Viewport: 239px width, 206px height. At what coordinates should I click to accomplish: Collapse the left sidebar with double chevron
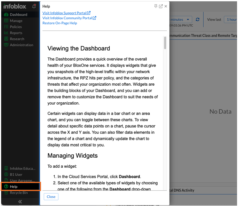point(20,202)
